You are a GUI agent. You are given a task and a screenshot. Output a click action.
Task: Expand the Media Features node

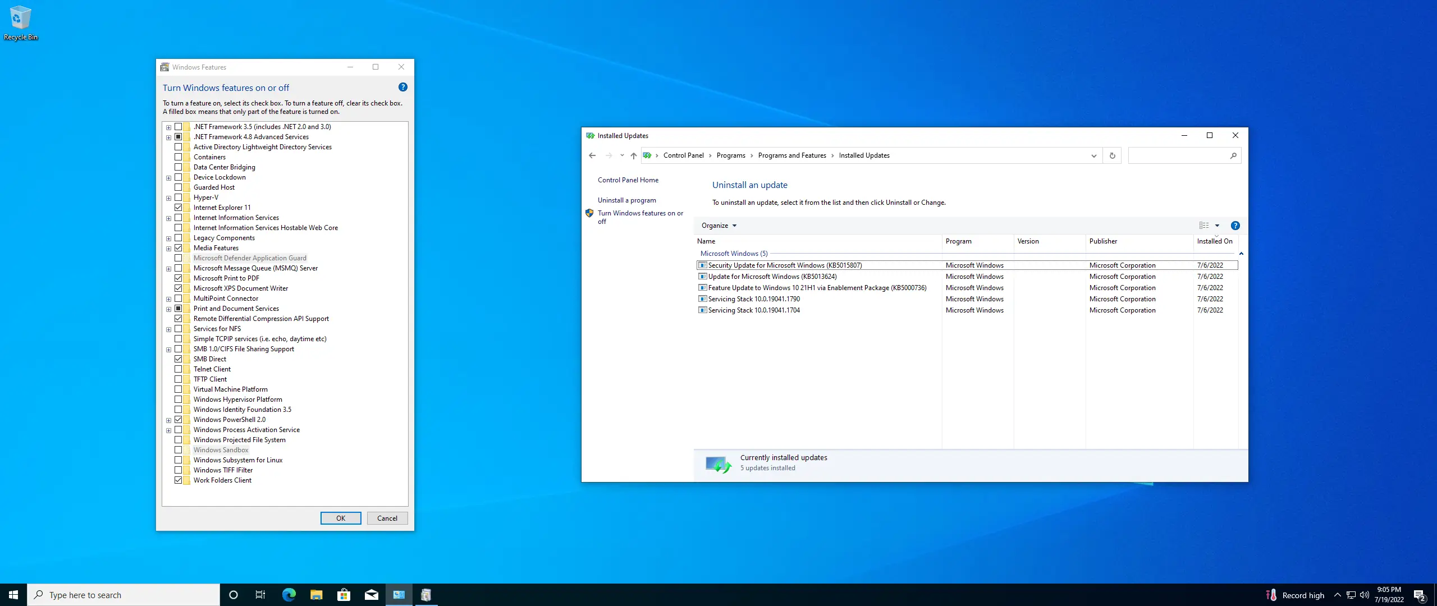click(x=168, y=249)
